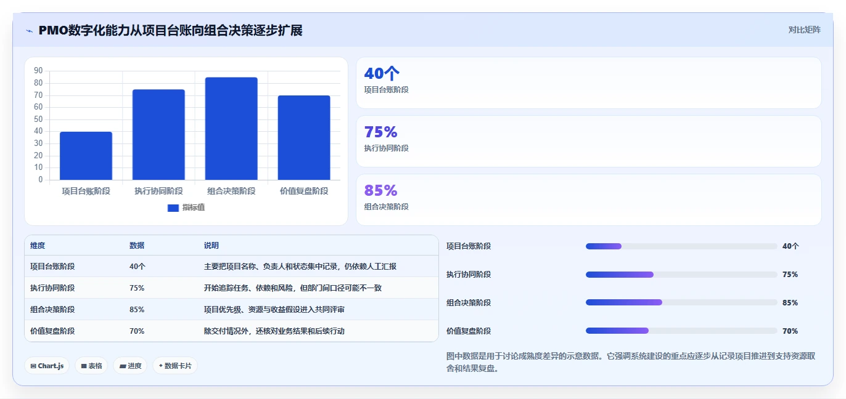
Task: Click the 75% value next to 执行协同阶段 progress
Action: [x=790, y=275]
